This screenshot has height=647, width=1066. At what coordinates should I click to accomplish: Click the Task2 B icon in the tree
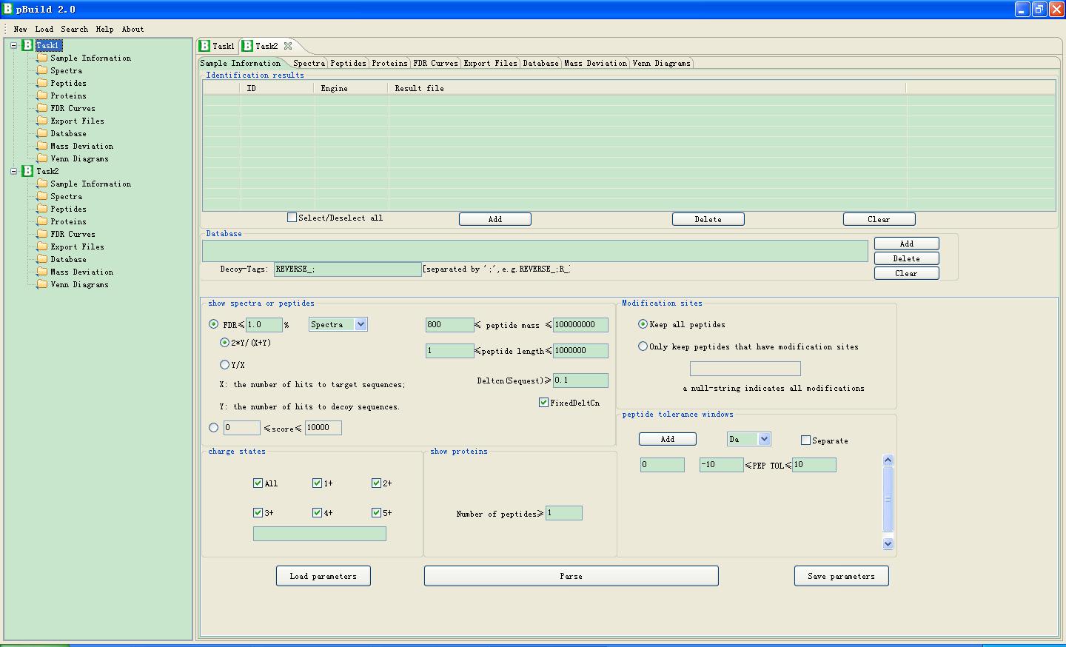tap(27, 171)
